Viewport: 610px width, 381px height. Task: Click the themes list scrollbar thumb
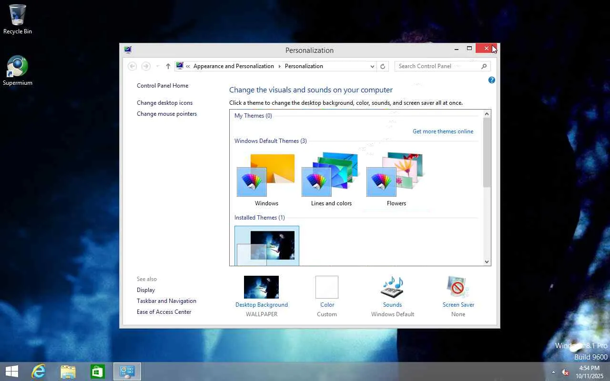[x=487, y=152]
